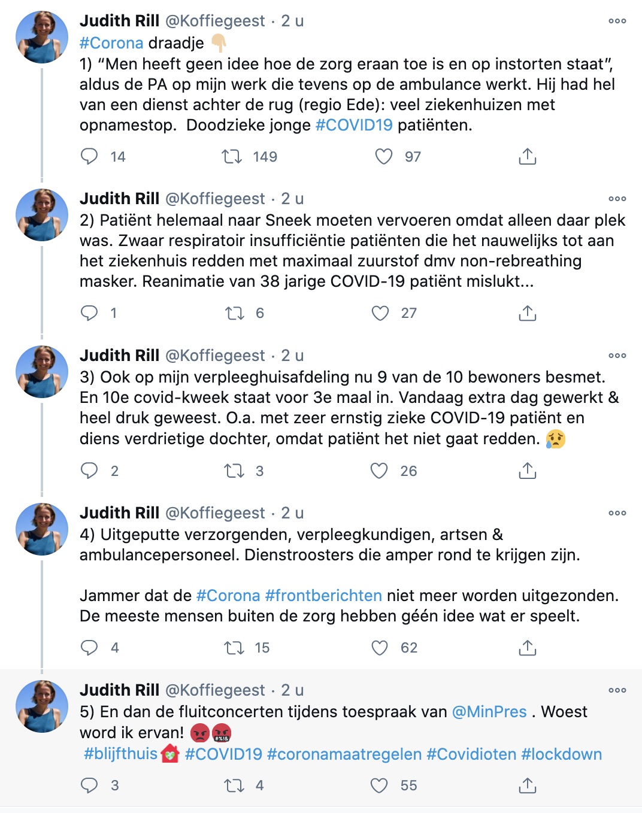Reply to the first tweet with 14 comments
This screenshot has width=642, height=813.
(89, 156)
